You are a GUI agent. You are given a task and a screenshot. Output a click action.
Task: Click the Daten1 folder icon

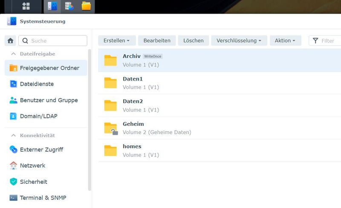coord(110,83)
